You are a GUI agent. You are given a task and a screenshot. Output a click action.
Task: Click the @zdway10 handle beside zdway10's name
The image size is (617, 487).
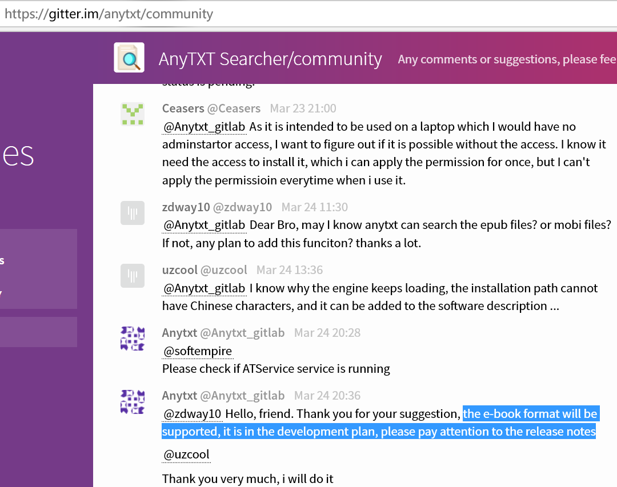point(242,207)
